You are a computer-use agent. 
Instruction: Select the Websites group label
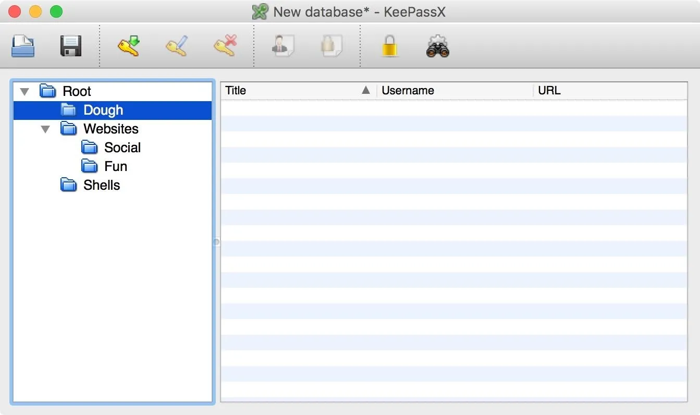[x=111, y=129]
